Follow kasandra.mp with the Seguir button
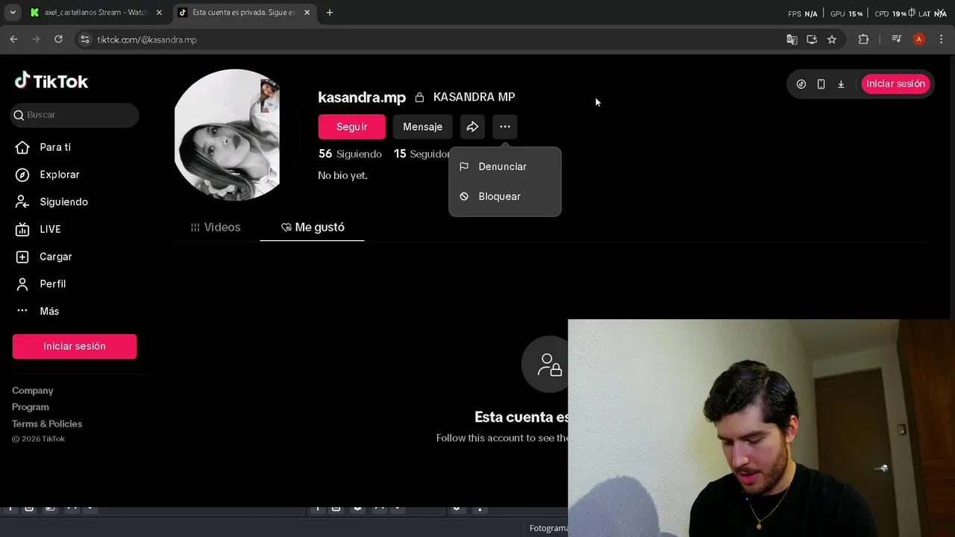This screenshot has width=955, height=537. click(x=351, y=127)
